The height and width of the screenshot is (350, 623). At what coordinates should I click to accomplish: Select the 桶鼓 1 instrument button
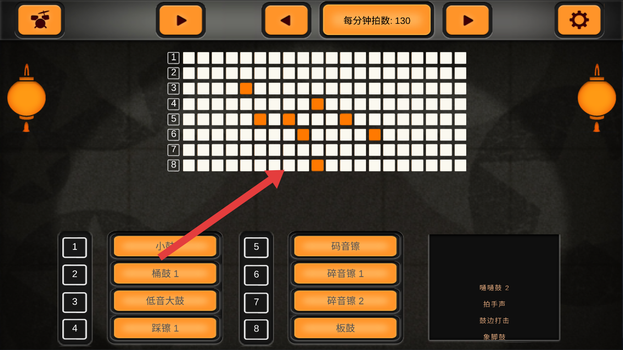(x=165, y=274)
